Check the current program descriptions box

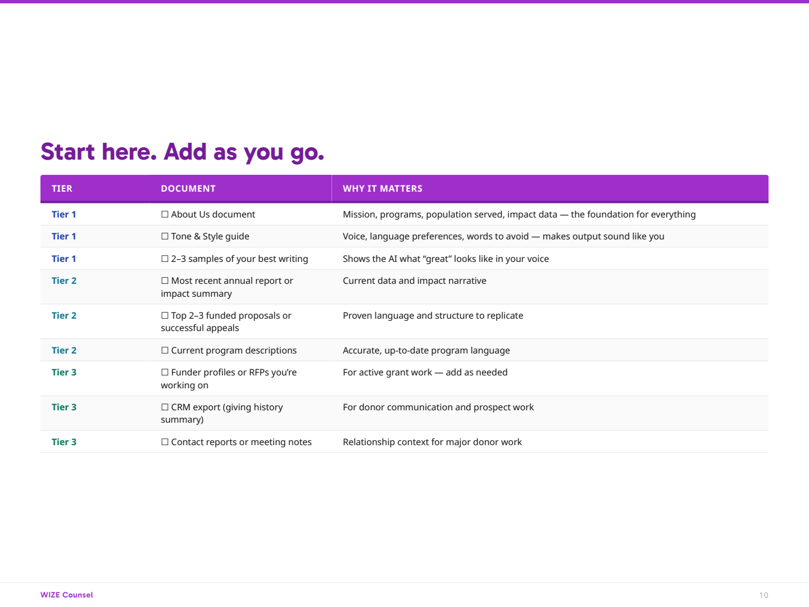pos(165,350)
